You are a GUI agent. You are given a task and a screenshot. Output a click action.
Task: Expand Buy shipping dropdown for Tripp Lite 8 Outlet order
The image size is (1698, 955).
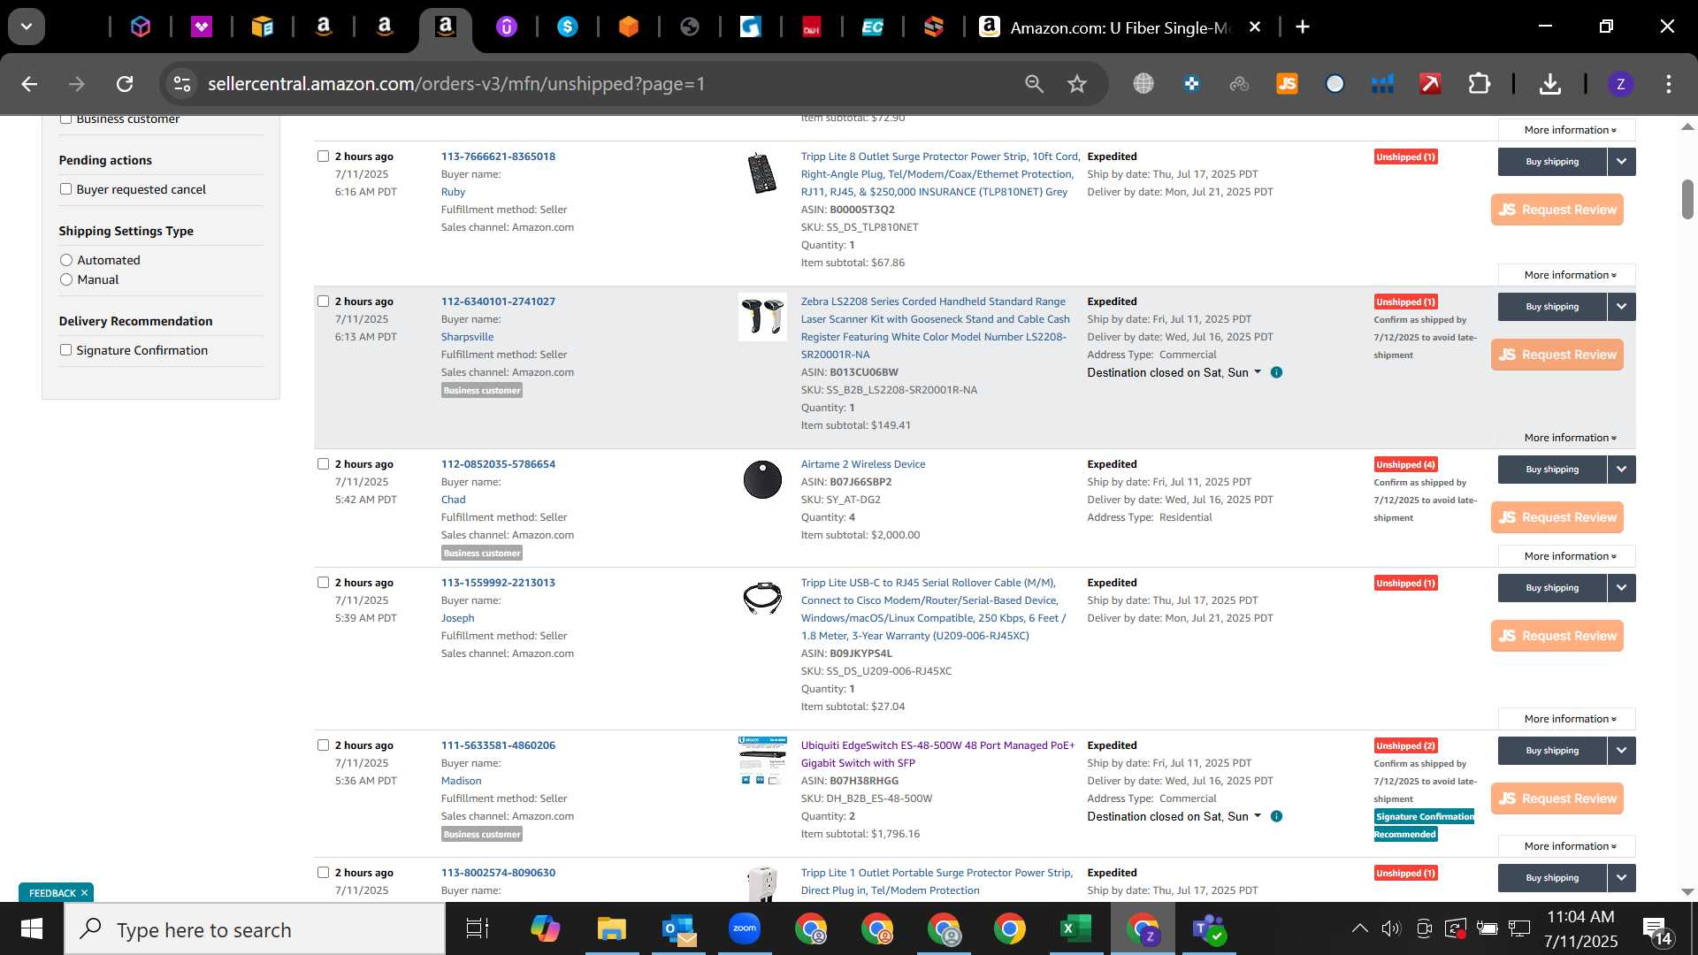[1622, 162]
